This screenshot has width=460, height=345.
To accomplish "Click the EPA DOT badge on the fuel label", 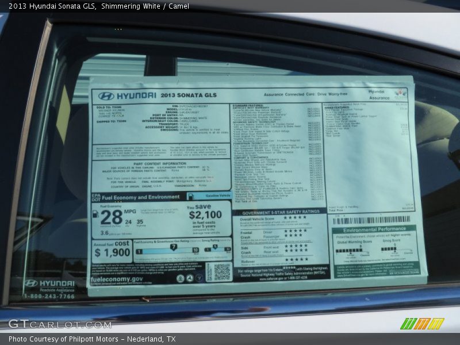I will 95,197.
